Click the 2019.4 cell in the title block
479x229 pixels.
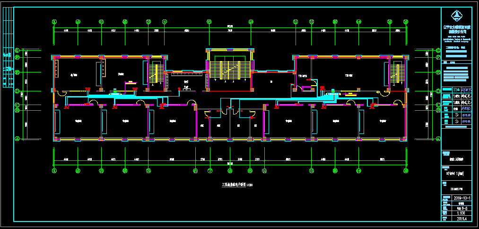click(460, 219)
